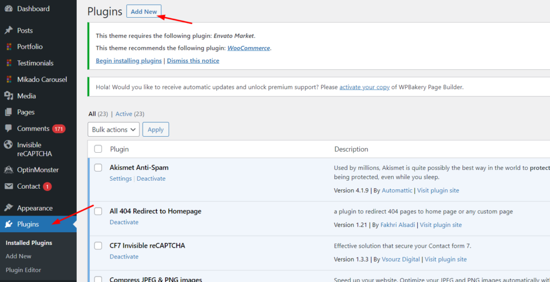
Task: Open the Fakhri Alsadi author link
Action: click(399, 225)
